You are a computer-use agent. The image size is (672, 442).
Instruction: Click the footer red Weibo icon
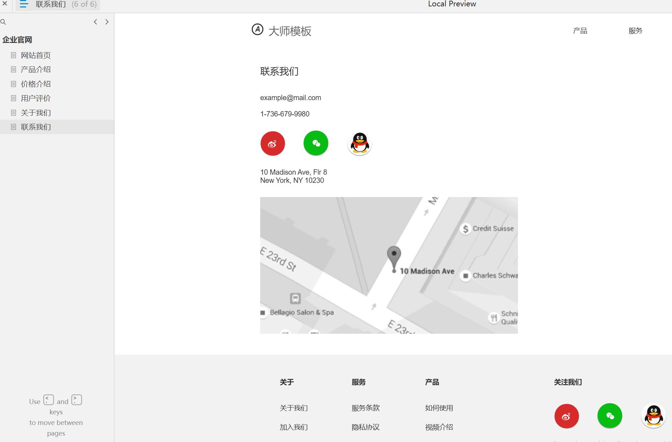[567, 416]
